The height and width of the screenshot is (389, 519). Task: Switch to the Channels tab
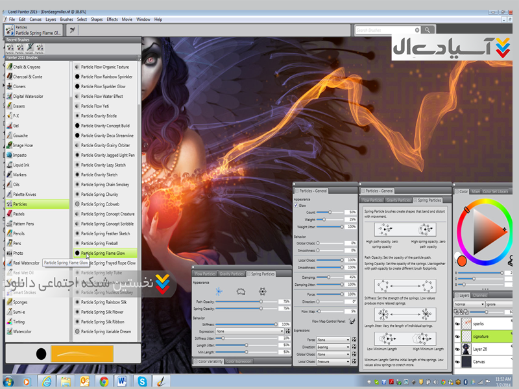(479, 296)
